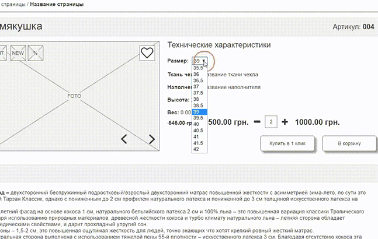This screenshot has height=239, width=378.
Task: Add item with В корзину button
Action: [349, 143]
